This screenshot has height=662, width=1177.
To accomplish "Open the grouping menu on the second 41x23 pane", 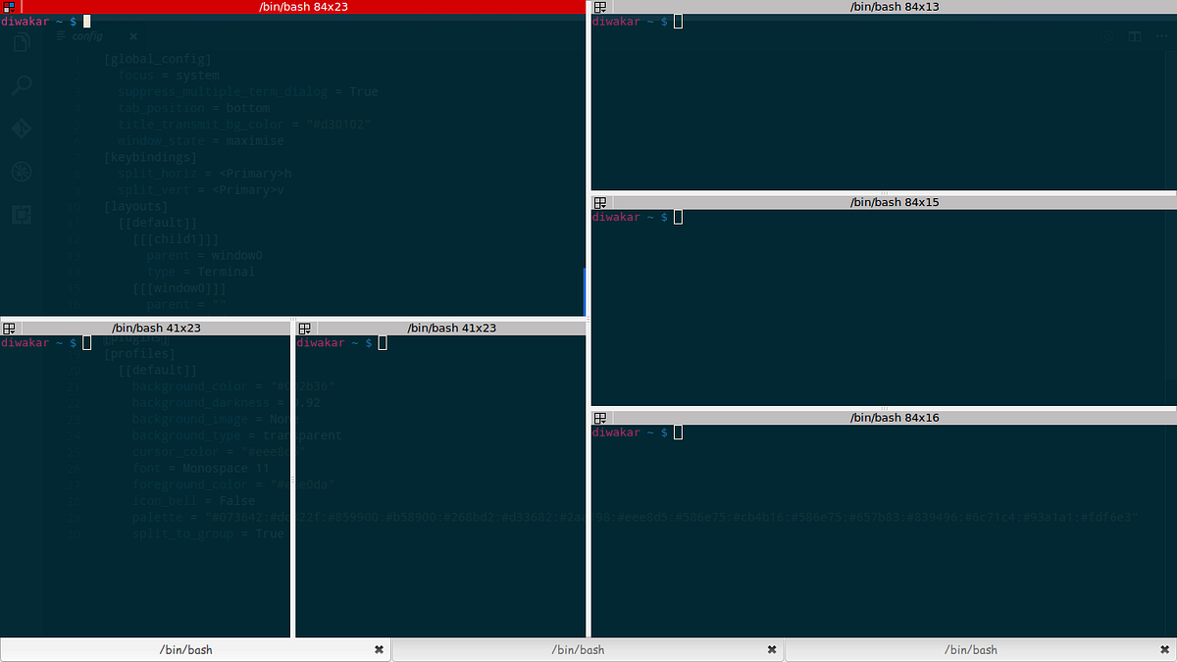I will 305,329.
